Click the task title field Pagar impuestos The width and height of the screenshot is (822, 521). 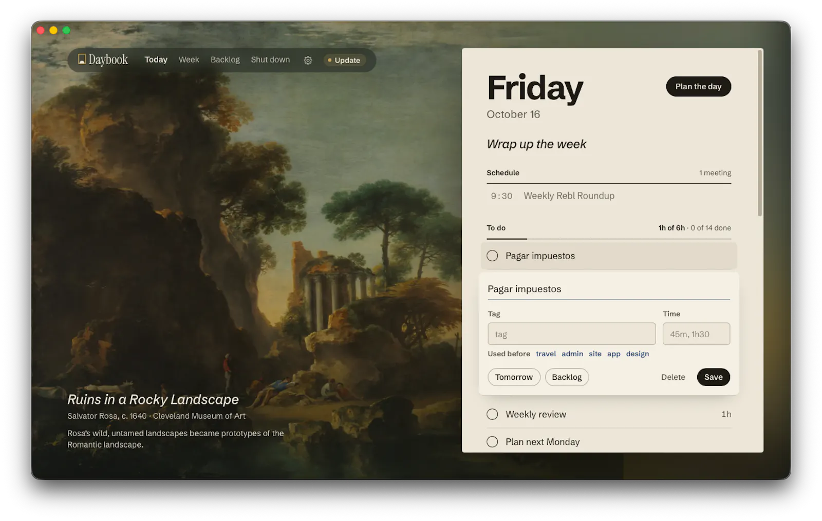point(609,290)
